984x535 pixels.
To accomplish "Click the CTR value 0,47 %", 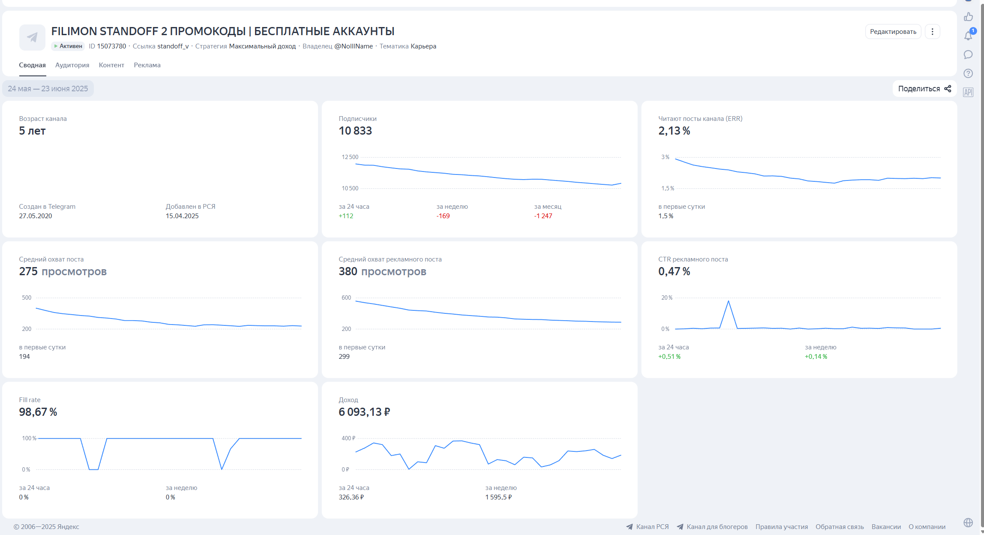I will point(674,271).
